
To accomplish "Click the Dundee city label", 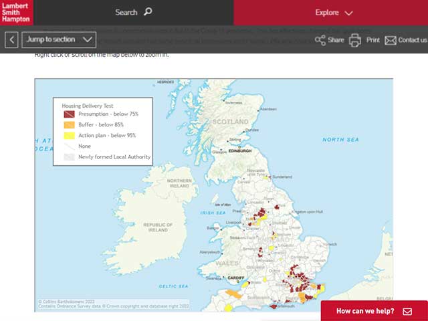I will pos(252,130).
